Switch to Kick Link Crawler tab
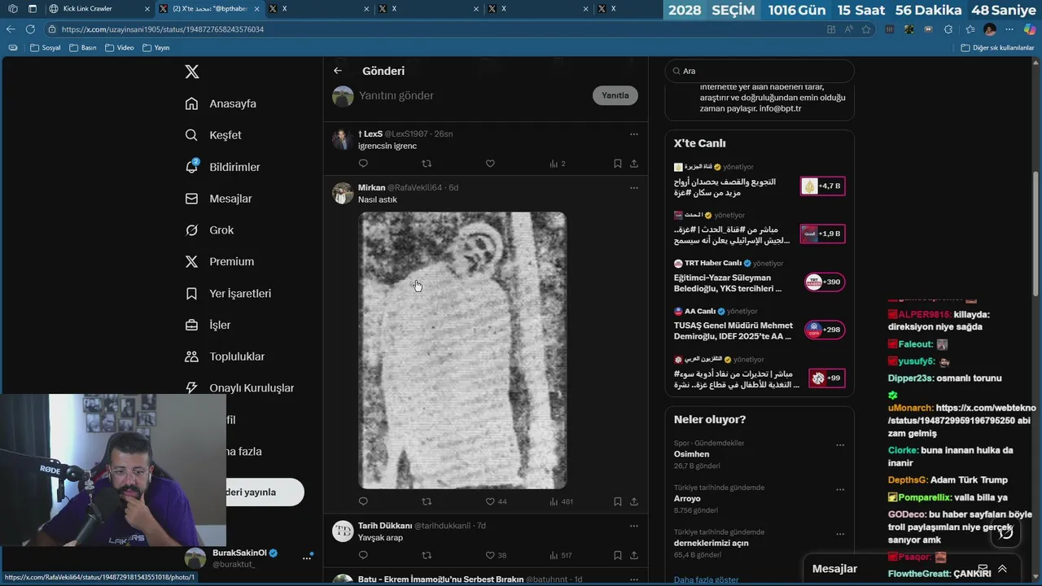Viewport: 1042px width, 586px height. coord(98,9)
